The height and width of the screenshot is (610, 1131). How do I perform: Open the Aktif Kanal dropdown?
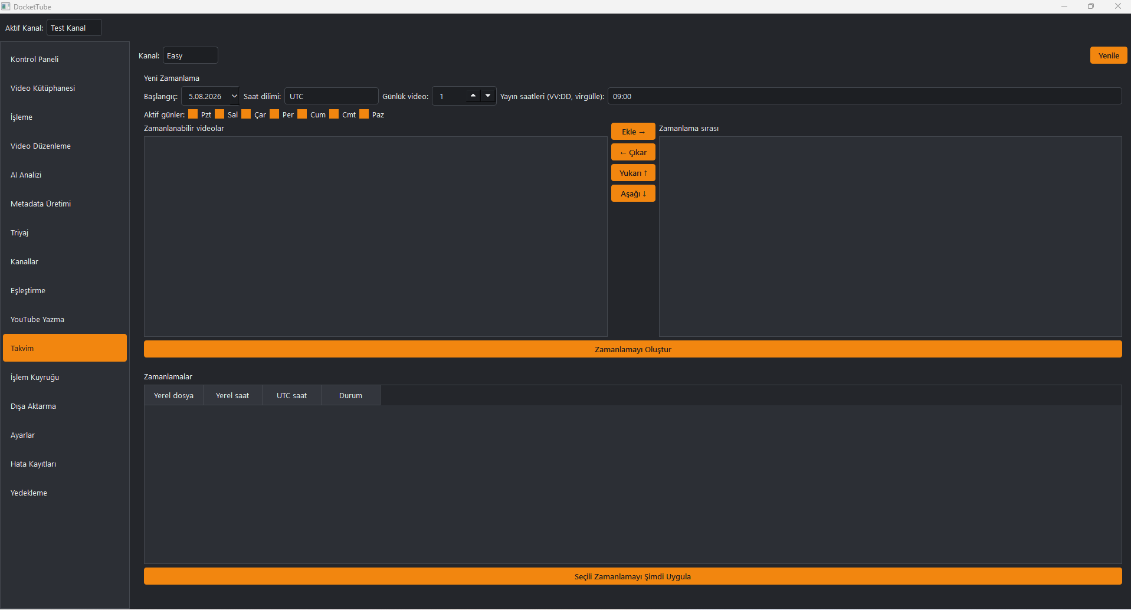pos(74,28)
